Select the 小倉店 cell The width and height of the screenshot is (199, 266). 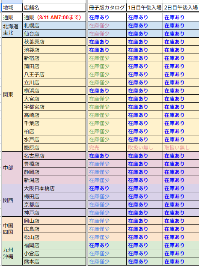point(54,254)
